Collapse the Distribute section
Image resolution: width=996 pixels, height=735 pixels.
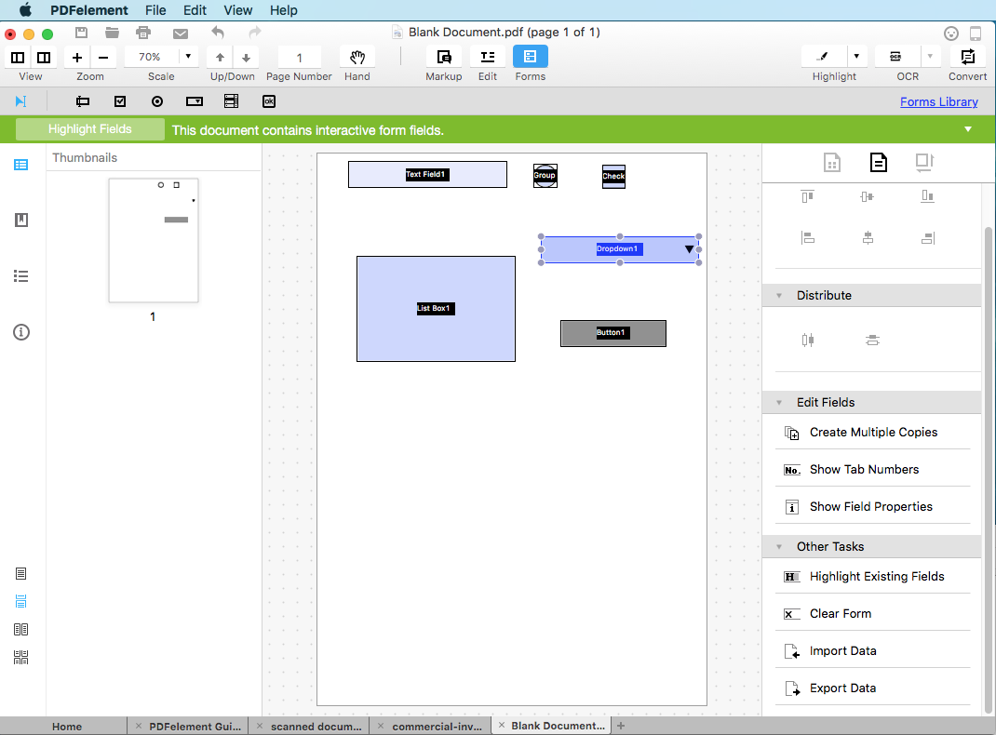click(779, 295)
